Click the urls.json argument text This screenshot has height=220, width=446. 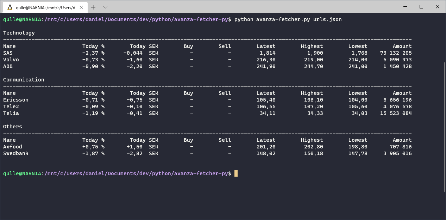coord(327,19)
